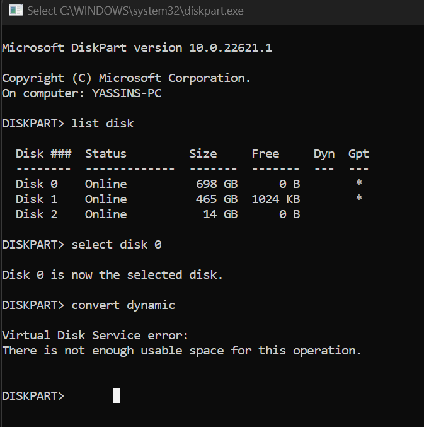
Task: Click the Gpt asterisk for Disk 1
Action: point(358,199)
